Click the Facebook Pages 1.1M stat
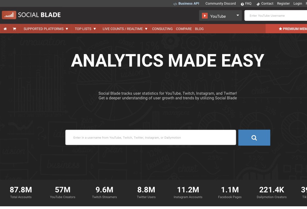 [x=230, y=192]
